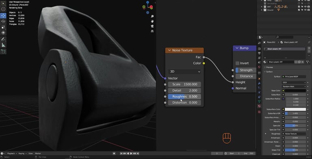This screenshot has width=312, height=159.
Task: Open the Tool properties tab
Action: click(x=259, y=43)
